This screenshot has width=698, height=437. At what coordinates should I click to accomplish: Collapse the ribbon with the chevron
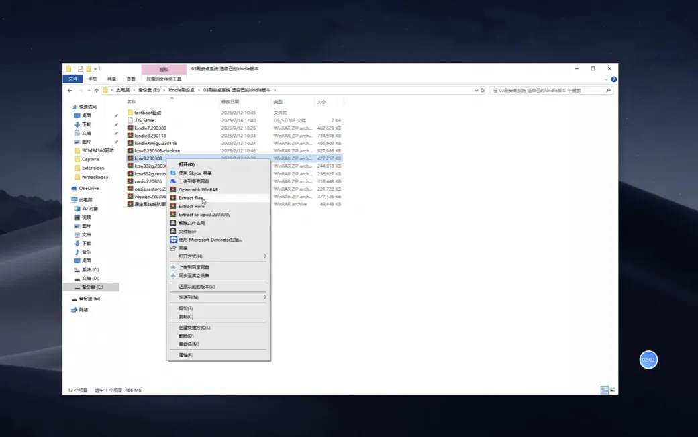(x=606, y=79)
